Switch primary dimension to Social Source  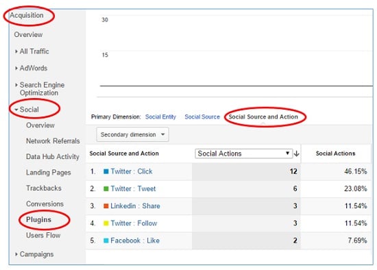[x=202, y=117]
